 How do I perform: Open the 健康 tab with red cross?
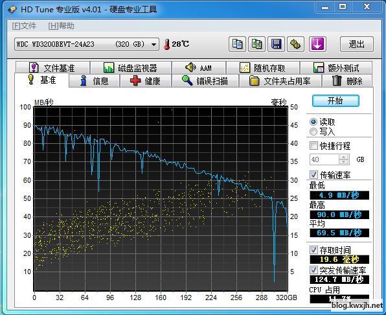[x=145, y=81]
